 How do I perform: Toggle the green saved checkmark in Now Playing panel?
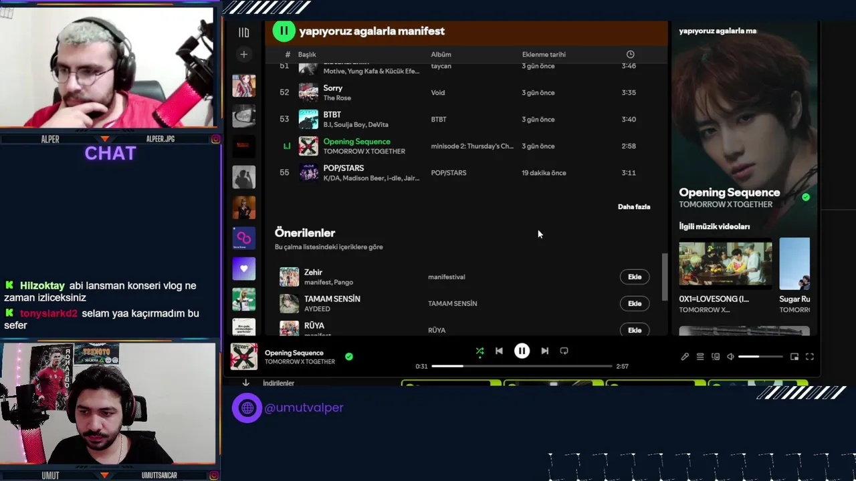[x=806, y=197]
